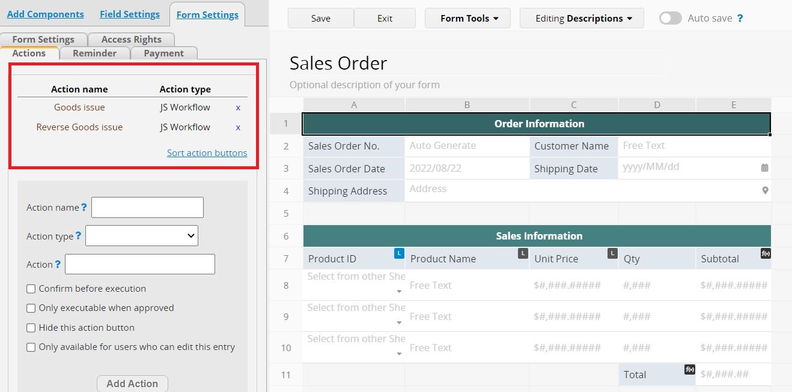The height and width of the screenshot is (392, 792).
Task: Open the Access Rights sub-tab
Action: coord(132,40)
